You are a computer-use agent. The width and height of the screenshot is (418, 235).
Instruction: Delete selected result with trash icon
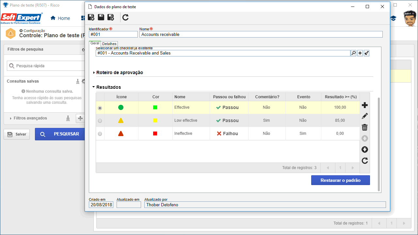click(x=365, y=127)
